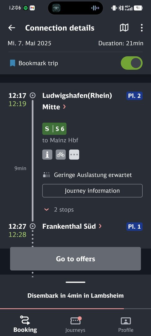This screenshot has width=151, height=336.
Task: Switch to the Journeys tab
Action: 75,324
